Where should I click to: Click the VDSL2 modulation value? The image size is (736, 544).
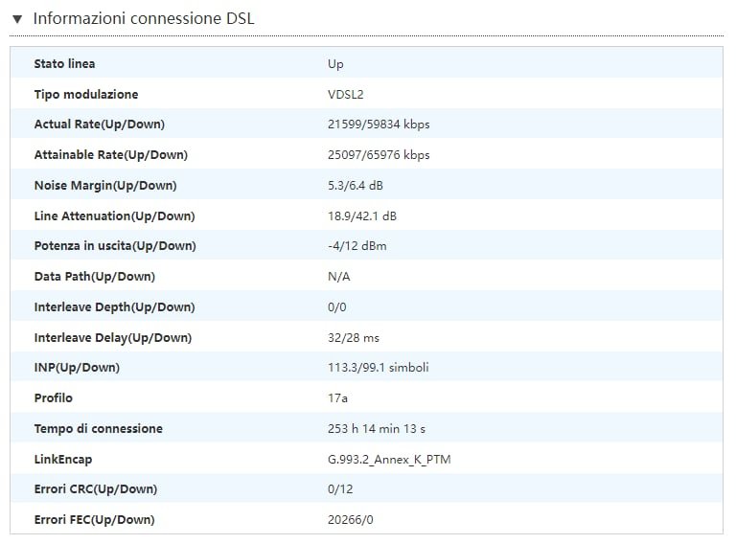346,95
